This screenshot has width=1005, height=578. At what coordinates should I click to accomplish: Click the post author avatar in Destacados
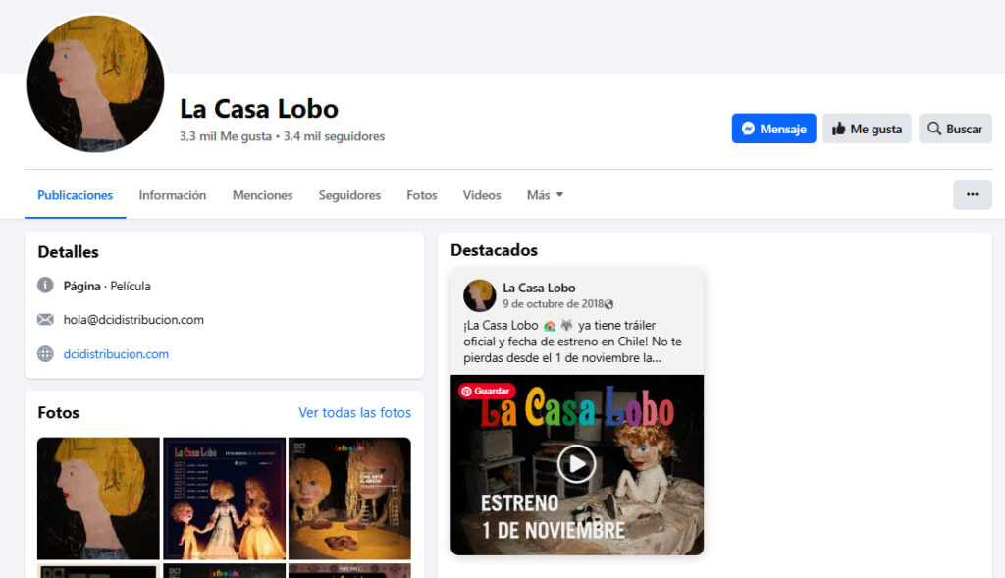[479, 295]
